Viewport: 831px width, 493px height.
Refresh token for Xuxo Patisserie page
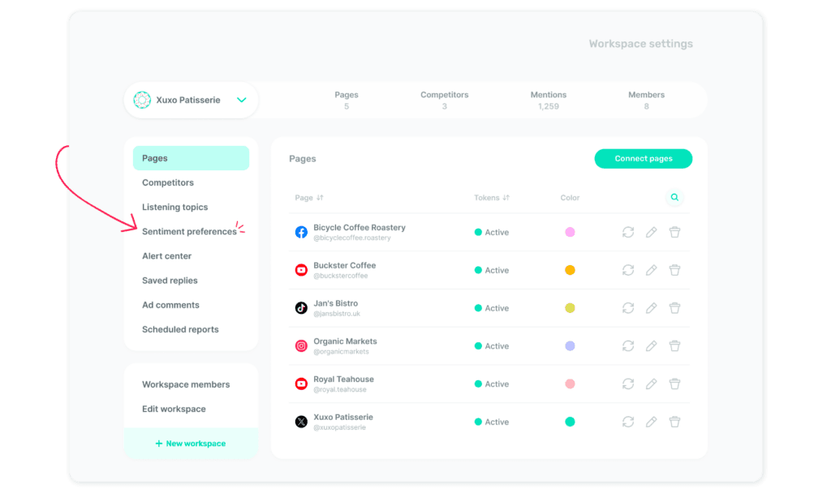[628, 422]
